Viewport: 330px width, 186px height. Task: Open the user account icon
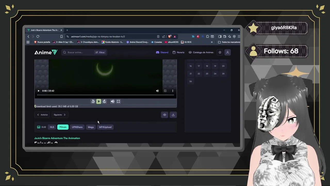[x=227, y=52]
